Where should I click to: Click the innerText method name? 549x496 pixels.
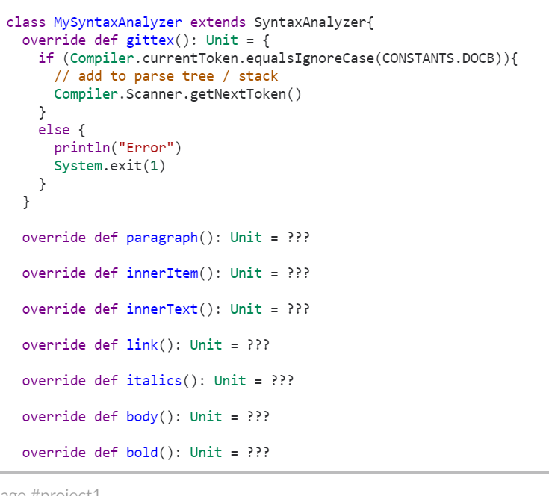pyautogui.click(x=162, y=309)
